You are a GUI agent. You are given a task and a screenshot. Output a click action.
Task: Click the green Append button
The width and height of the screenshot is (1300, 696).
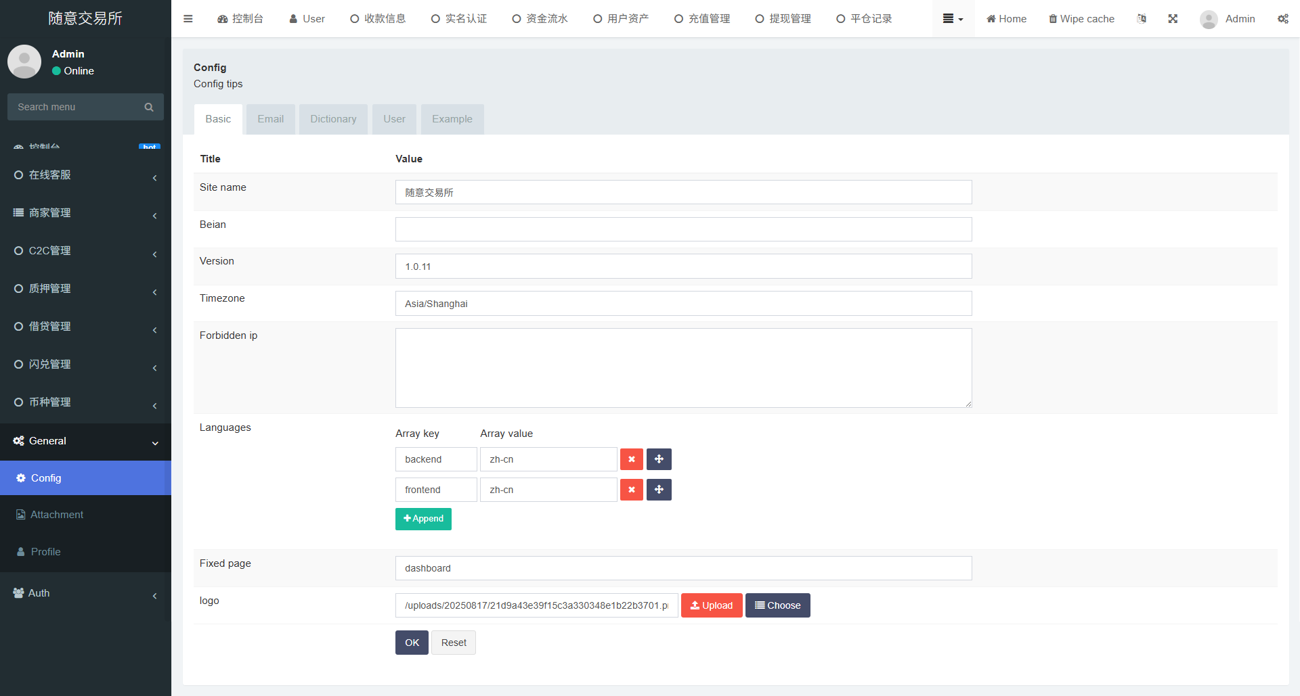coord(423,519)
